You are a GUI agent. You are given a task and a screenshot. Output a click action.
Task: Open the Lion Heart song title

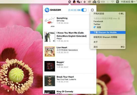(62, 47)
